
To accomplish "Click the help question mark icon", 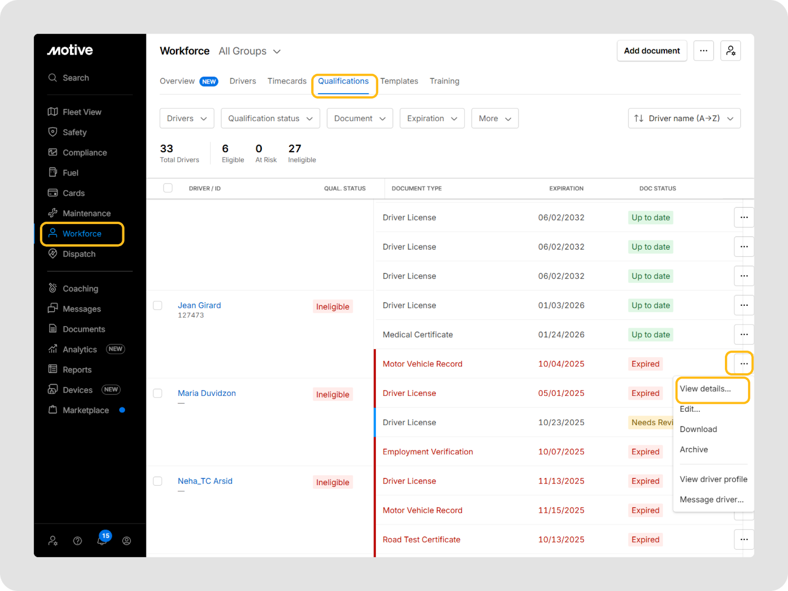I will click(77, 541).
